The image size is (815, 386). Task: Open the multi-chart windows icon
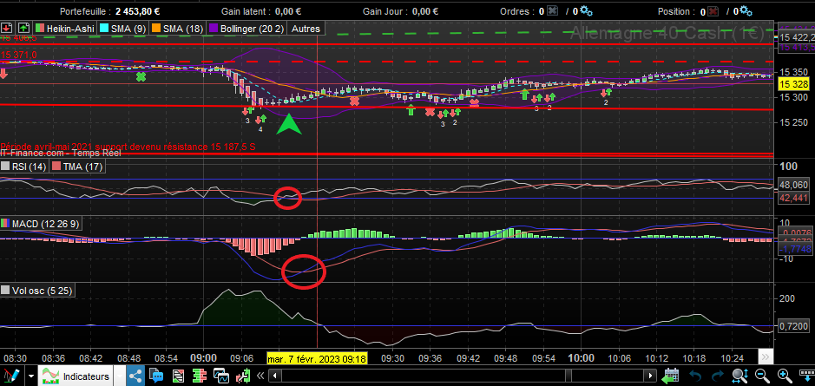221,376
